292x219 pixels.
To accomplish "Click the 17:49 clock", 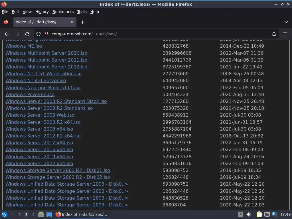I will [x=285, y=215].
